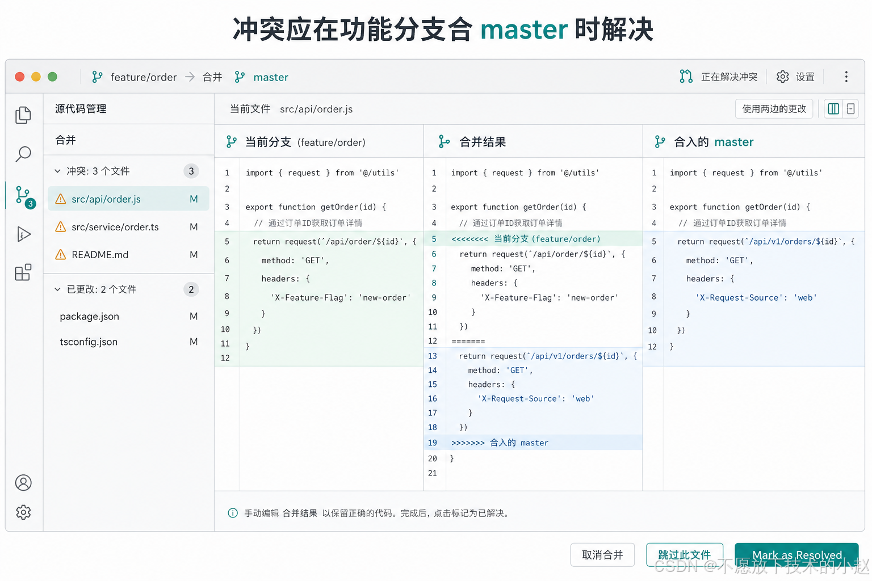Click the count badge 3 in conflict group
This screenshot has height=581, width=872.
(191, 171)
